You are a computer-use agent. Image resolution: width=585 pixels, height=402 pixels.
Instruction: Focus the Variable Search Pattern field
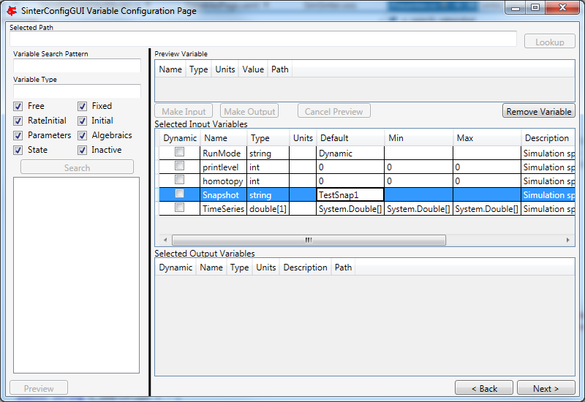pos(78,65)
